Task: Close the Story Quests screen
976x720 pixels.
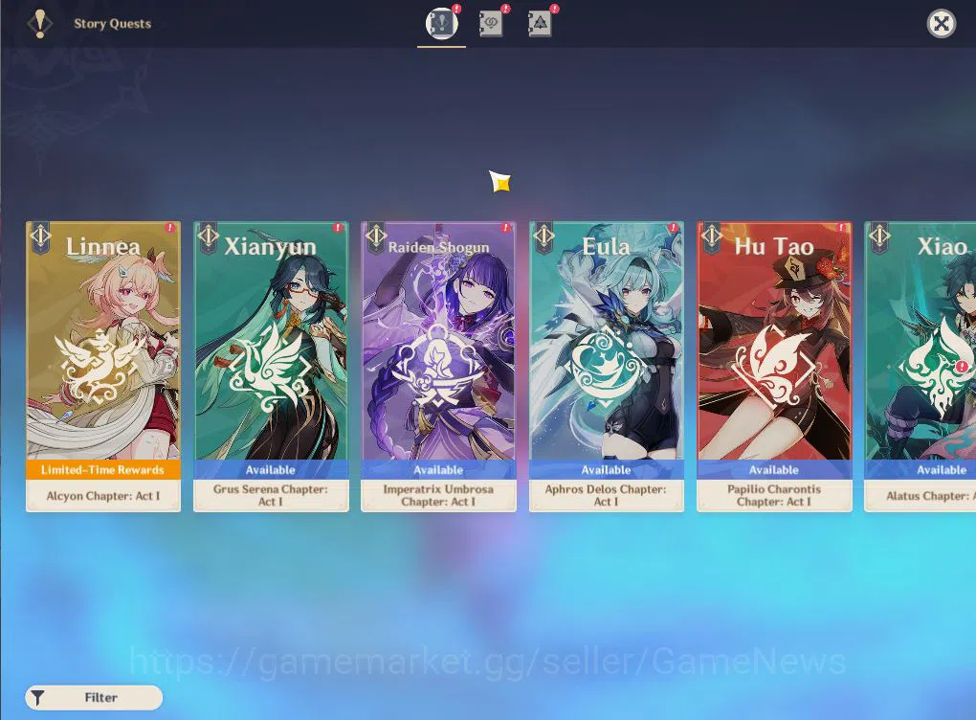Action: point(942,24)
